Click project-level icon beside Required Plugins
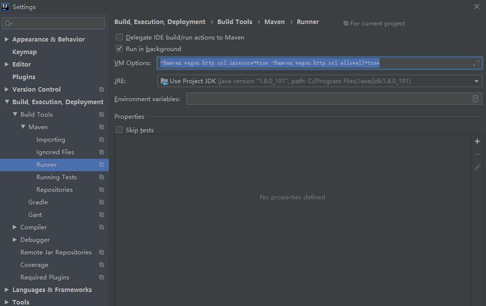The height and width of the screenshot is (306, 486). [x=101, y=277]
